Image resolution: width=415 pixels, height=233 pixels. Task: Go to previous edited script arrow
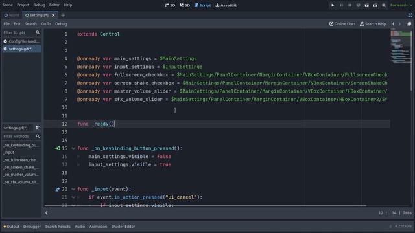pyautogui.click(x=394, y=24)
